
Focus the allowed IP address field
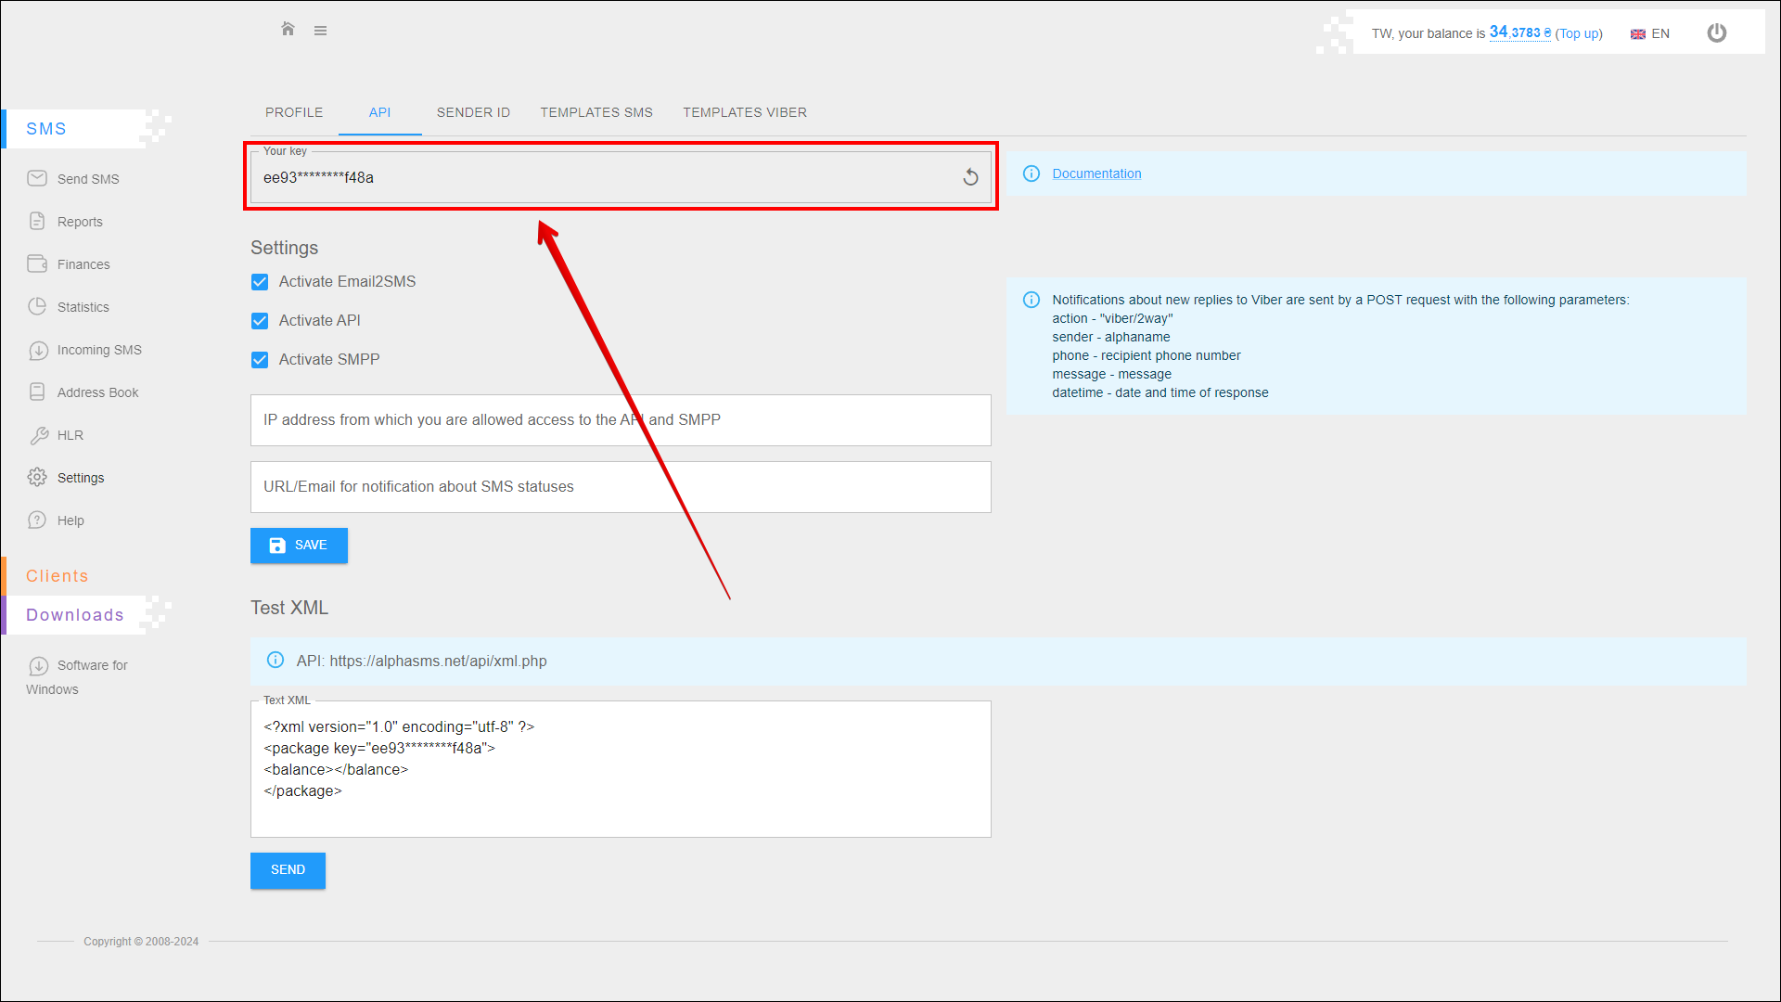[620, 420]
